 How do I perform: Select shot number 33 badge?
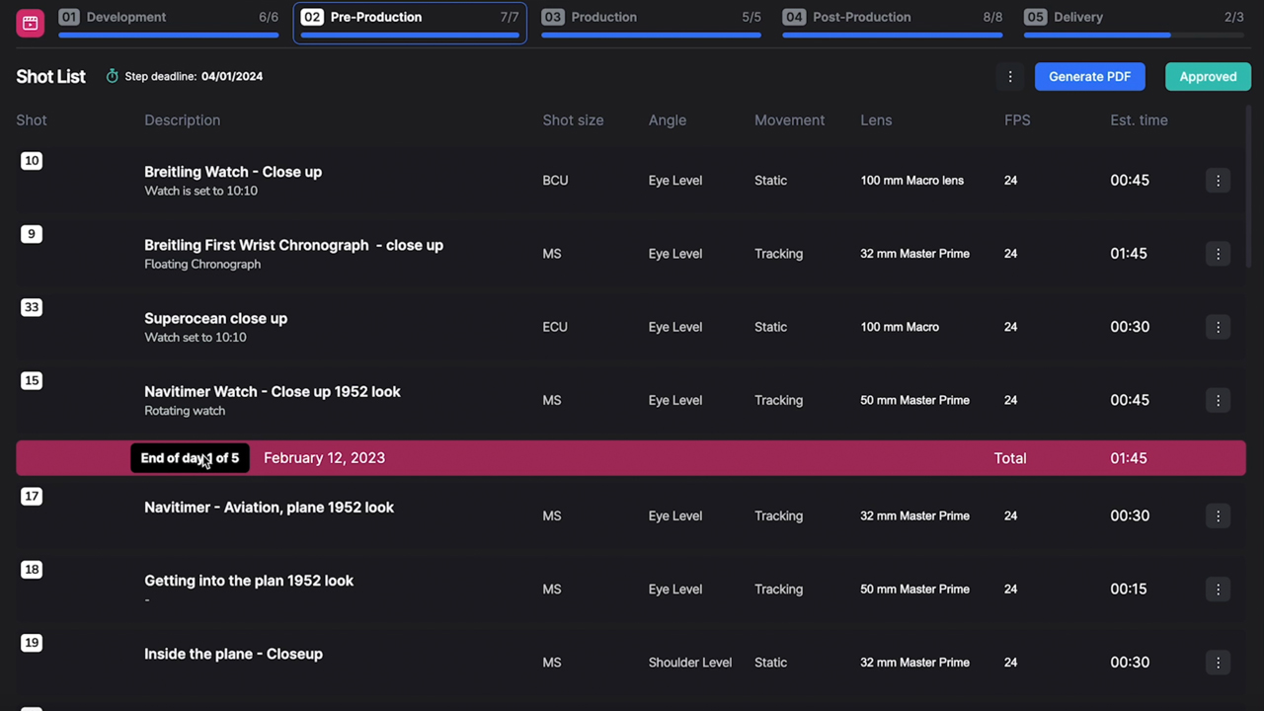tap(32, 307)
